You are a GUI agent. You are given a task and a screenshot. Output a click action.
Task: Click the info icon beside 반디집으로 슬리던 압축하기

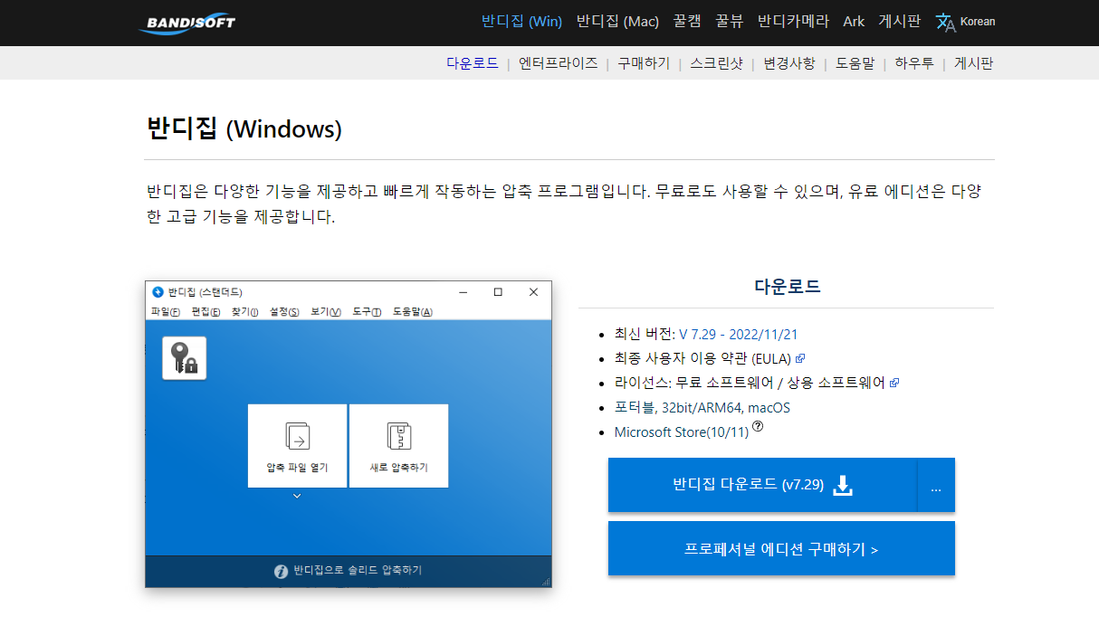[x=281, y=571]
